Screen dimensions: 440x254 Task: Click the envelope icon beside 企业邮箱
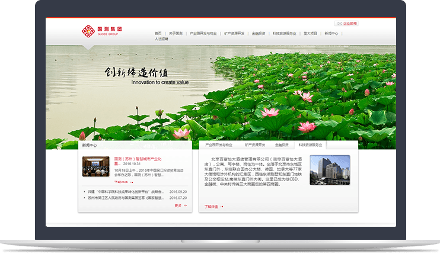tap(340, 24)
